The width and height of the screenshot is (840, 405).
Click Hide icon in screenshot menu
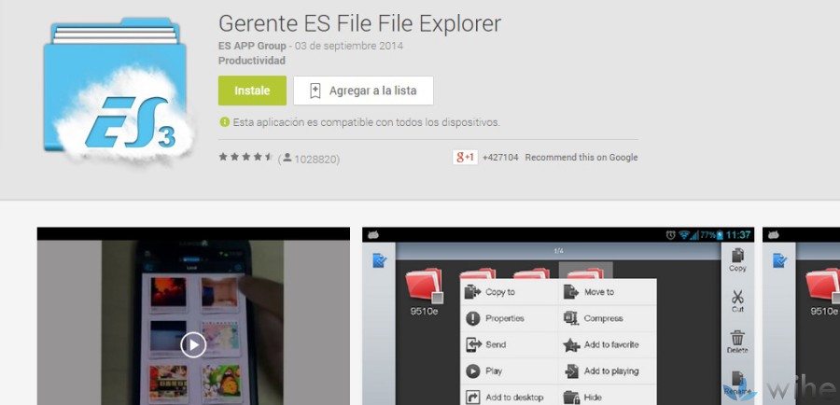point(571,398)
